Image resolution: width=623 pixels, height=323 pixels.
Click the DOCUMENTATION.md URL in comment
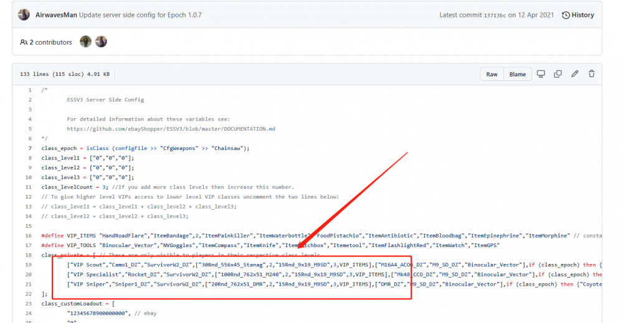(x=171, y=129)
